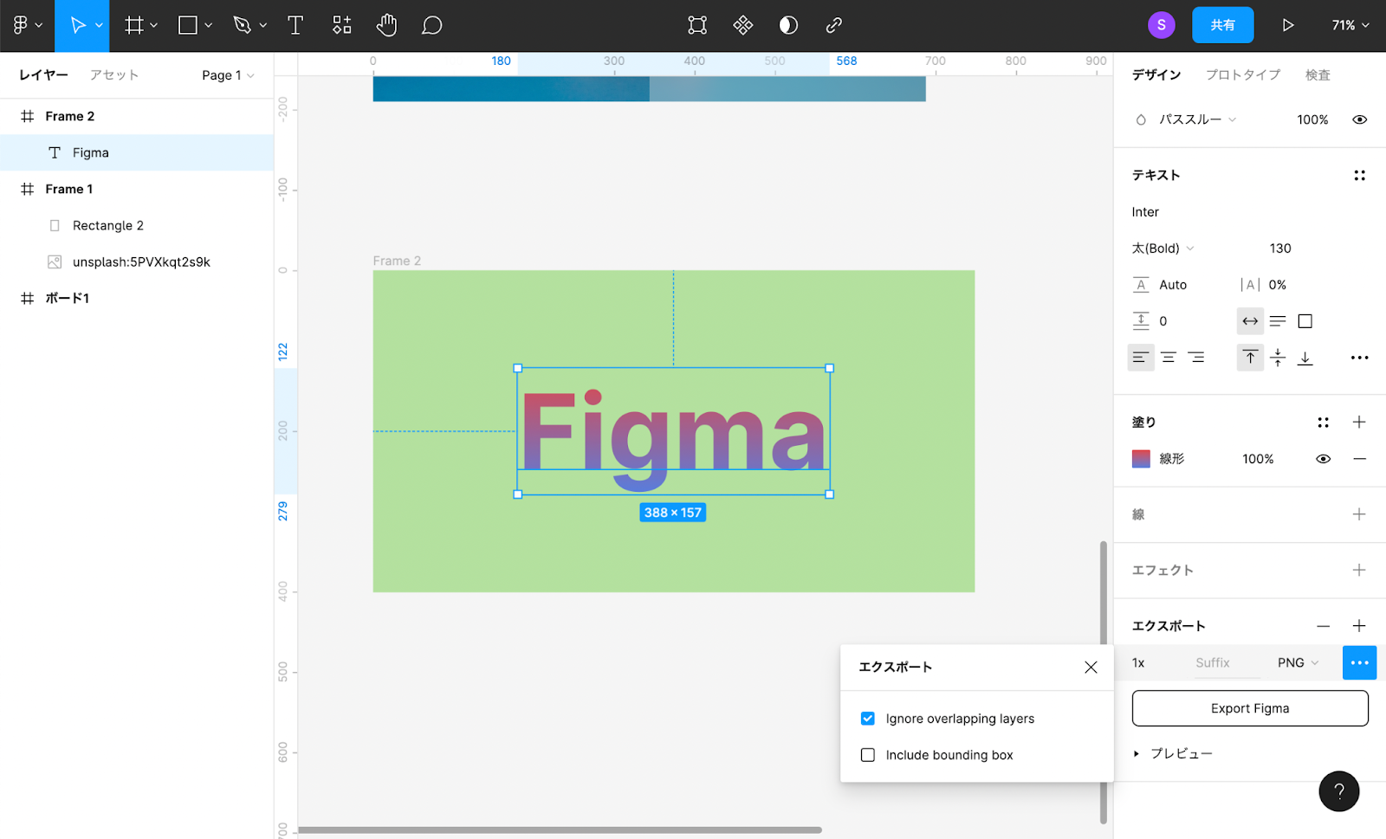This screenshot has height=839, width=1386.
Task: Open the Comment tool
Action: (431, 25)
